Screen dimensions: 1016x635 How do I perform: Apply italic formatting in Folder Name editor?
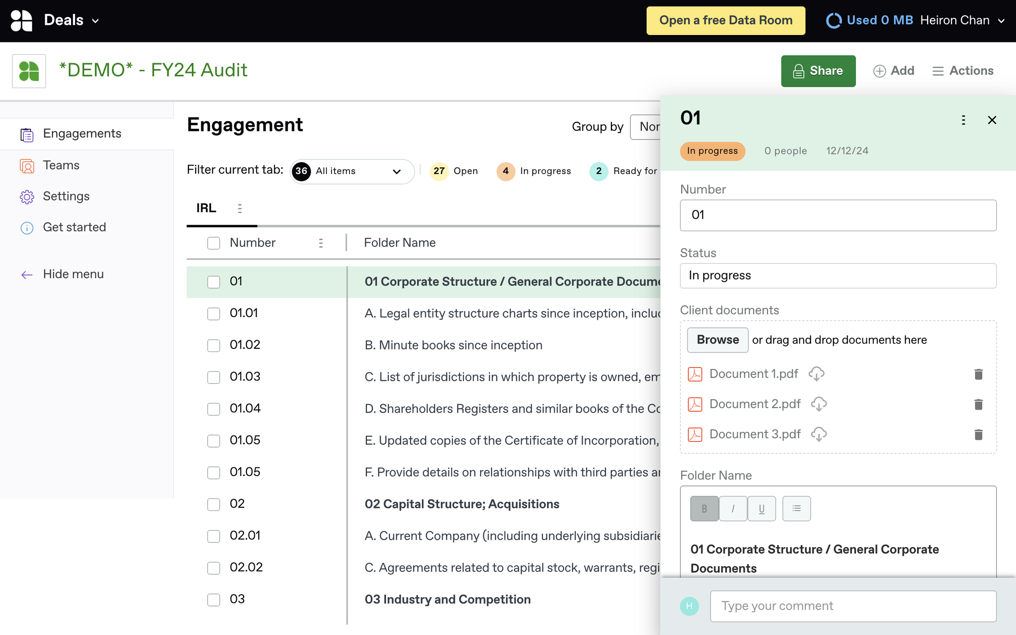pyautogui.click(x=733, y=509)
